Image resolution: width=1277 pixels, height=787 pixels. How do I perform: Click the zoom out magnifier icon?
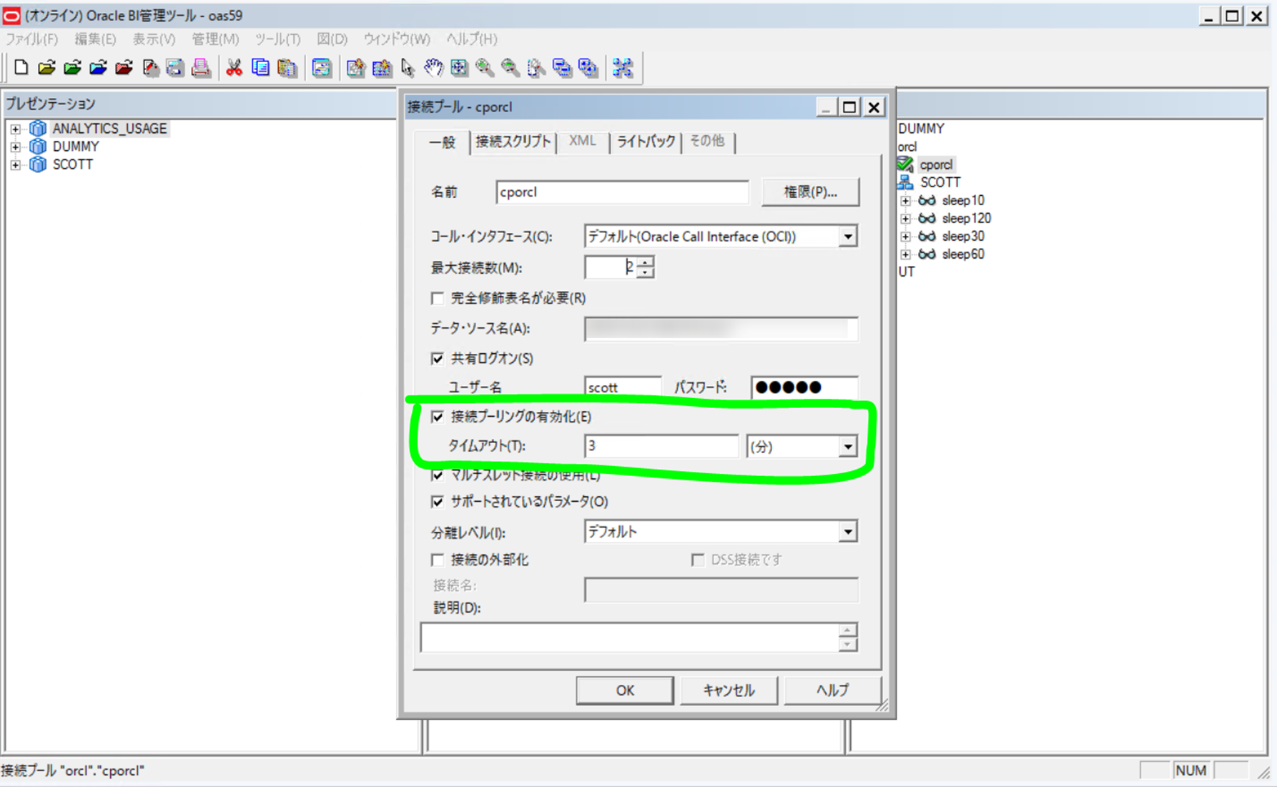[x=511, y=68]
